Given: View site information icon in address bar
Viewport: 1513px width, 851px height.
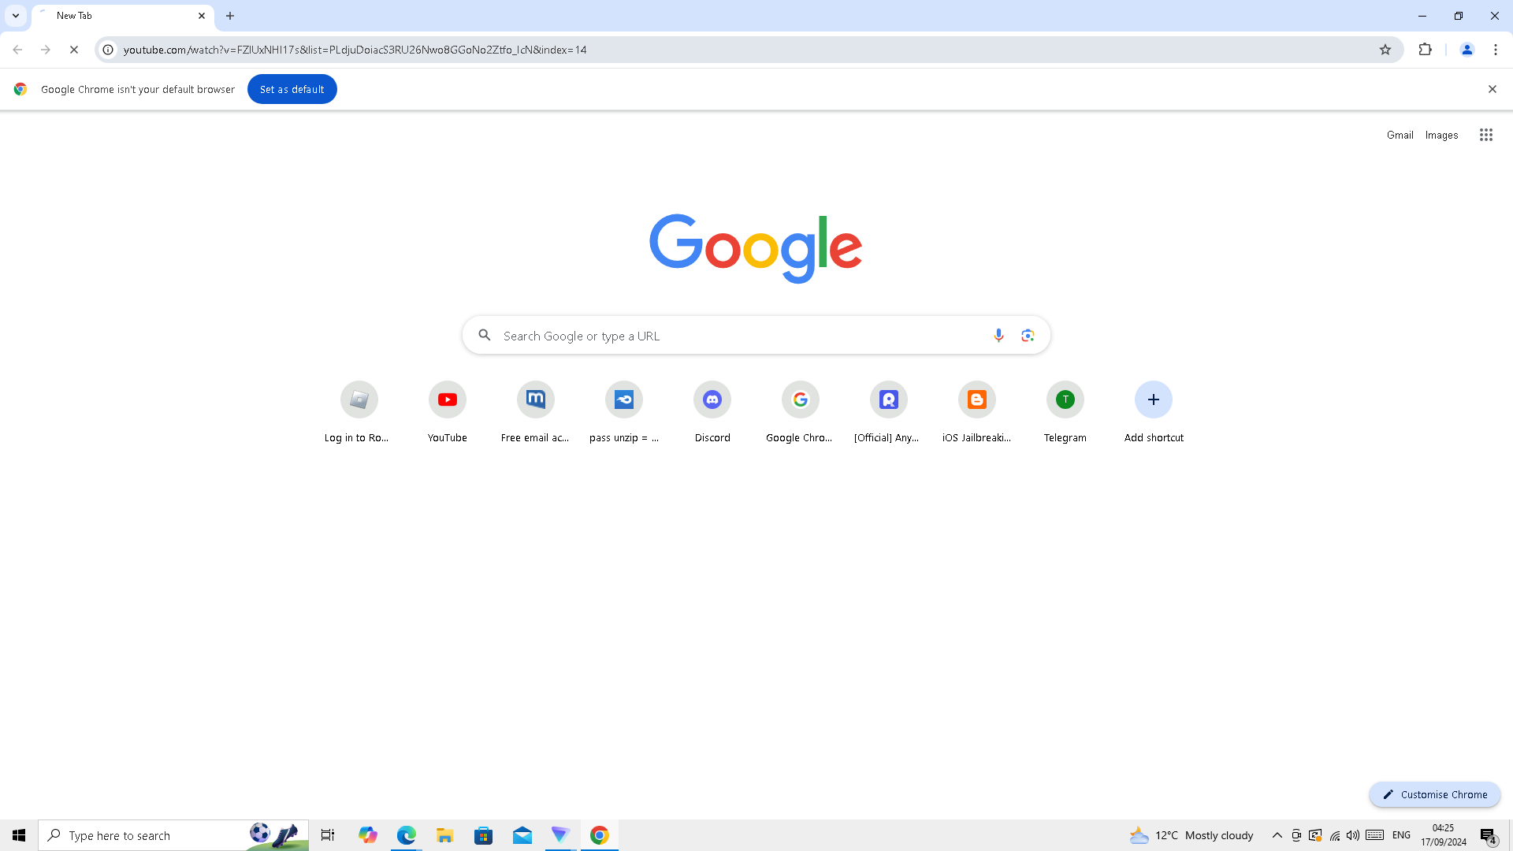Looking at the screenshot, I should click(108, 50).
